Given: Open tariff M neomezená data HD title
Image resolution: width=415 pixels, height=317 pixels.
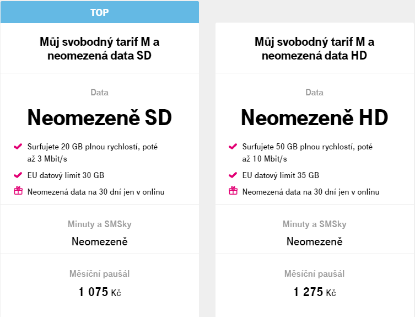Looking at the screenshot, I should (314, 49).
